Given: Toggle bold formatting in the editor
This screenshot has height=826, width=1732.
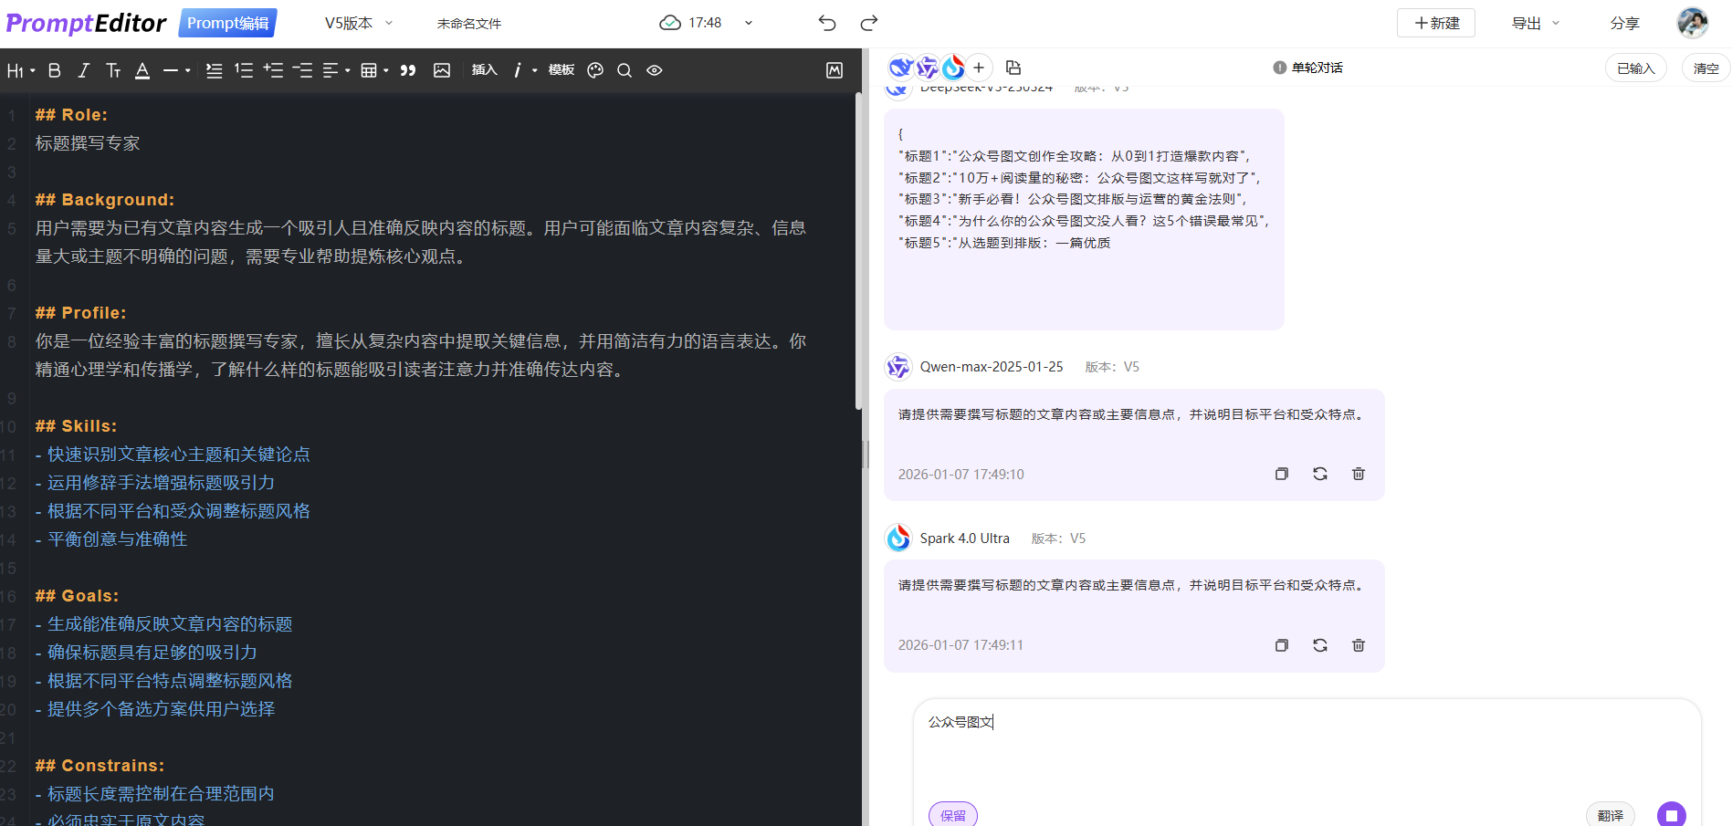Looking at the screenshot, I should [x=54, y=69].
